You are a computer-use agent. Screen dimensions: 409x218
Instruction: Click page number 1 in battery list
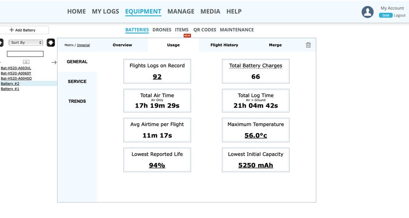click(x=26, y=62)
